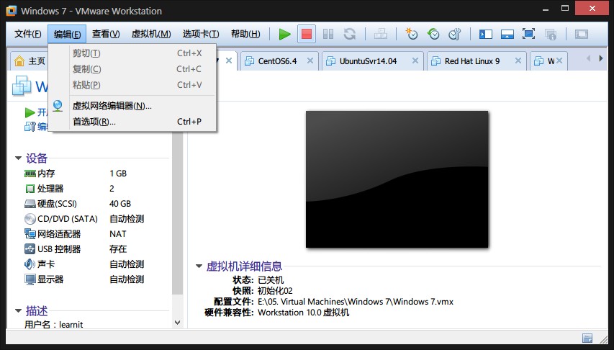This screenshot has height=350, width=614.
Task: Close the CentOS6.4 tab
Action: click(x=310, y=60)
